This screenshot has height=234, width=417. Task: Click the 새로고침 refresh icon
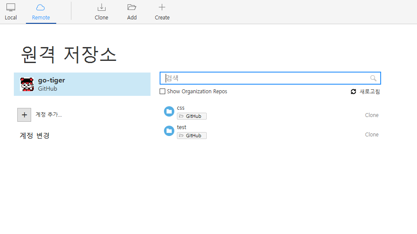pos(353,92)
